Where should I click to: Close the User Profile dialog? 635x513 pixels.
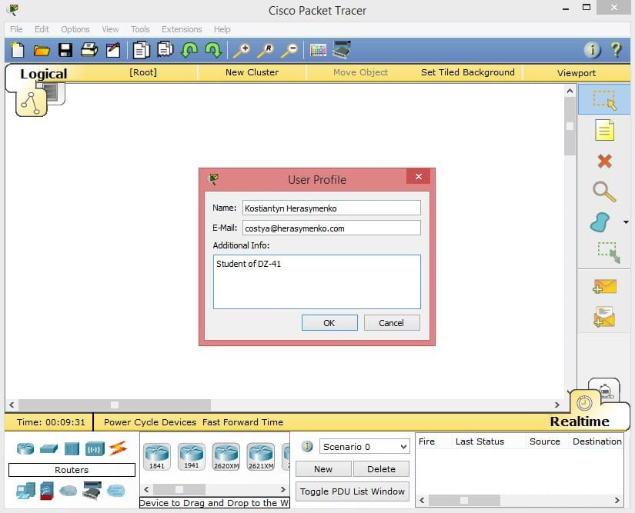tap(419, 176)
